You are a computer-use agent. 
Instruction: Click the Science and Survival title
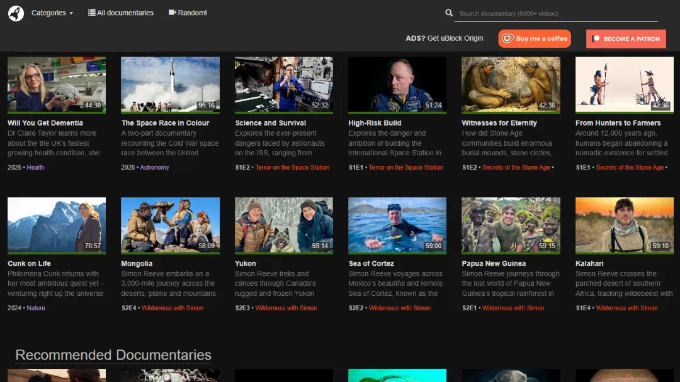pos(271,123)
